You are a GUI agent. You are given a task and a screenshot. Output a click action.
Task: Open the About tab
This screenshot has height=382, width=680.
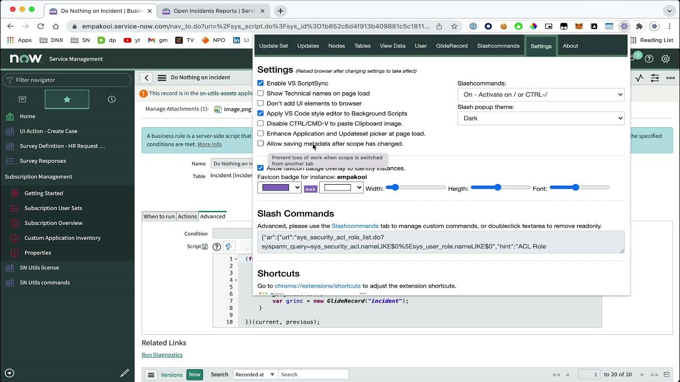click(x=570, y=46)
